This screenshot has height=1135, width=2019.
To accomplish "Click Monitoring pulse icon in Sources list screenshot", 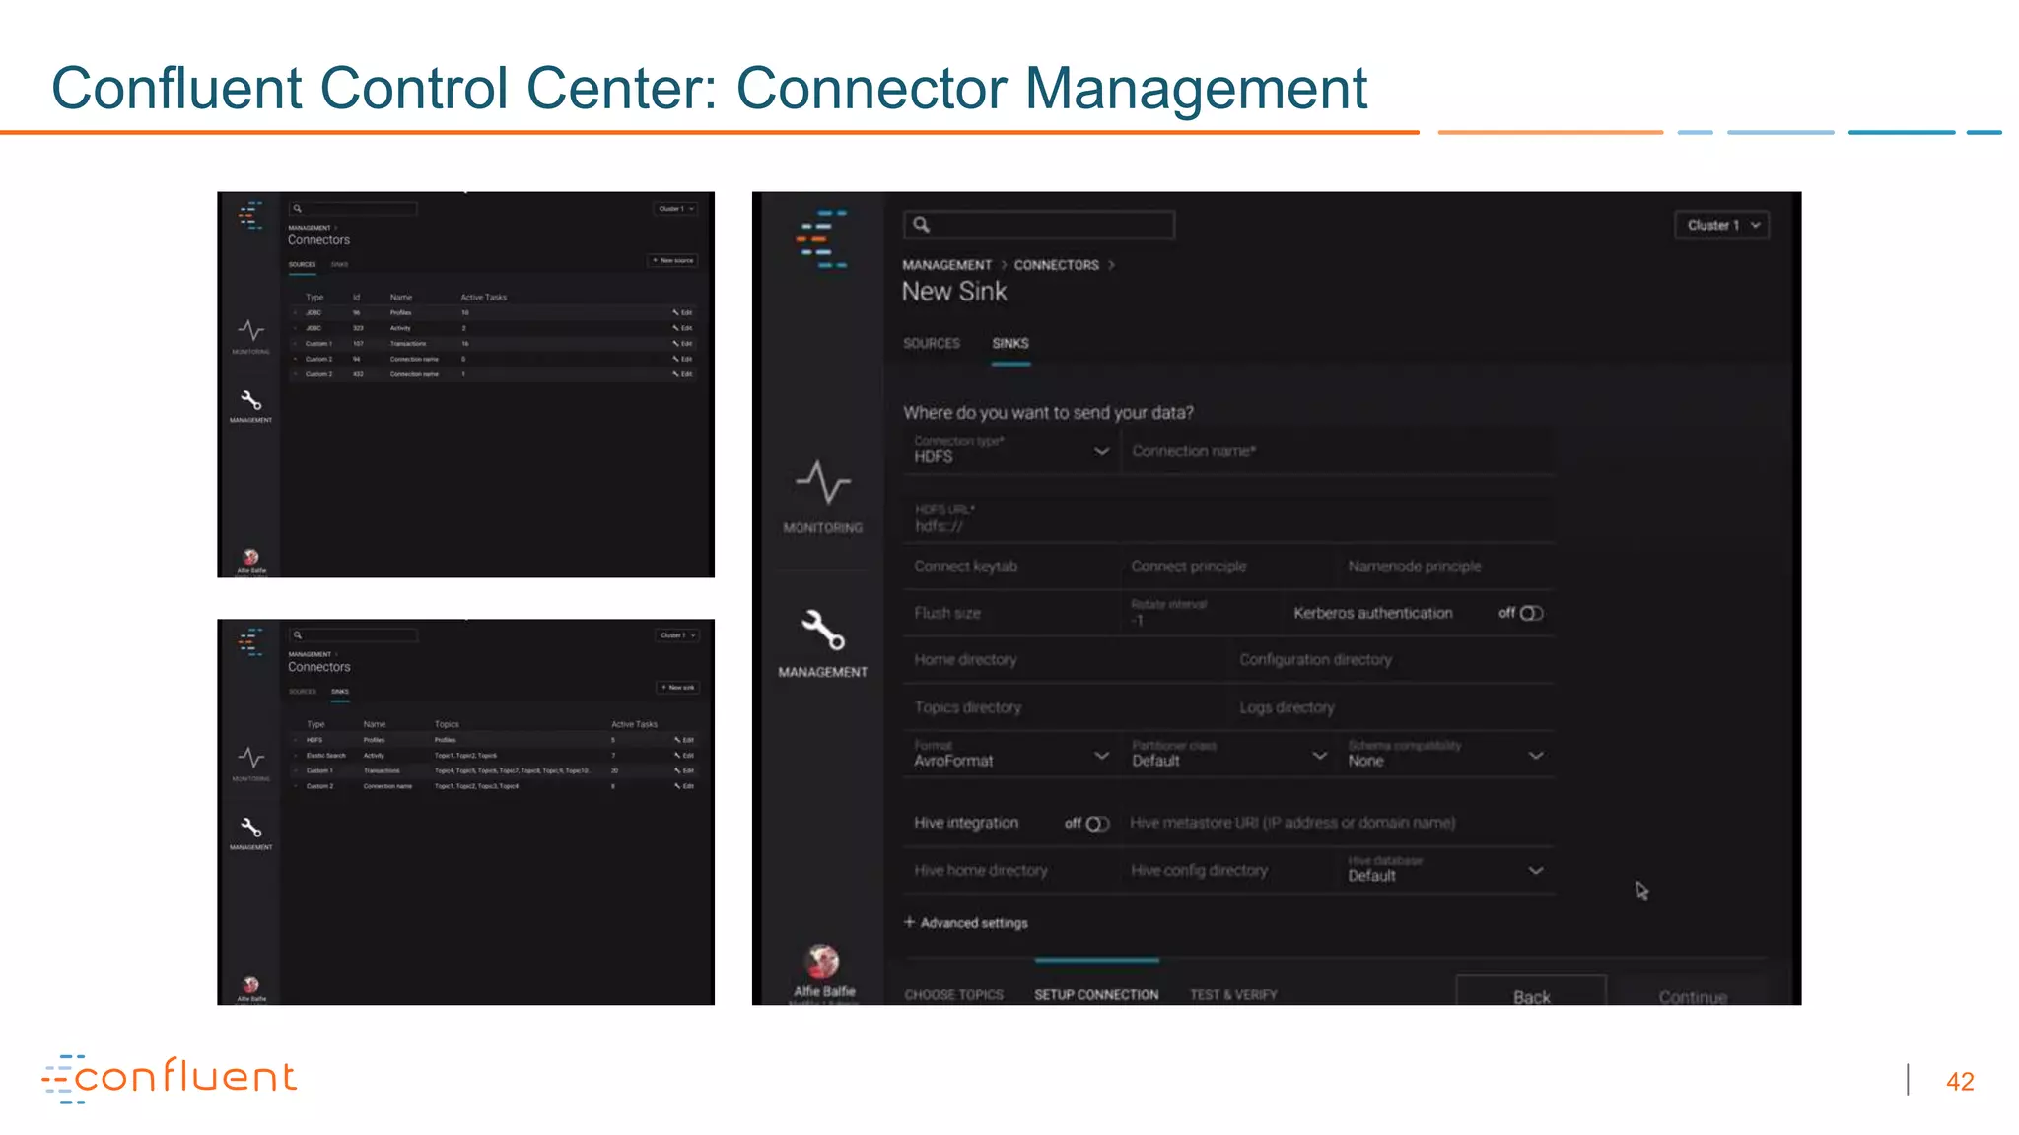I will 251,329.
